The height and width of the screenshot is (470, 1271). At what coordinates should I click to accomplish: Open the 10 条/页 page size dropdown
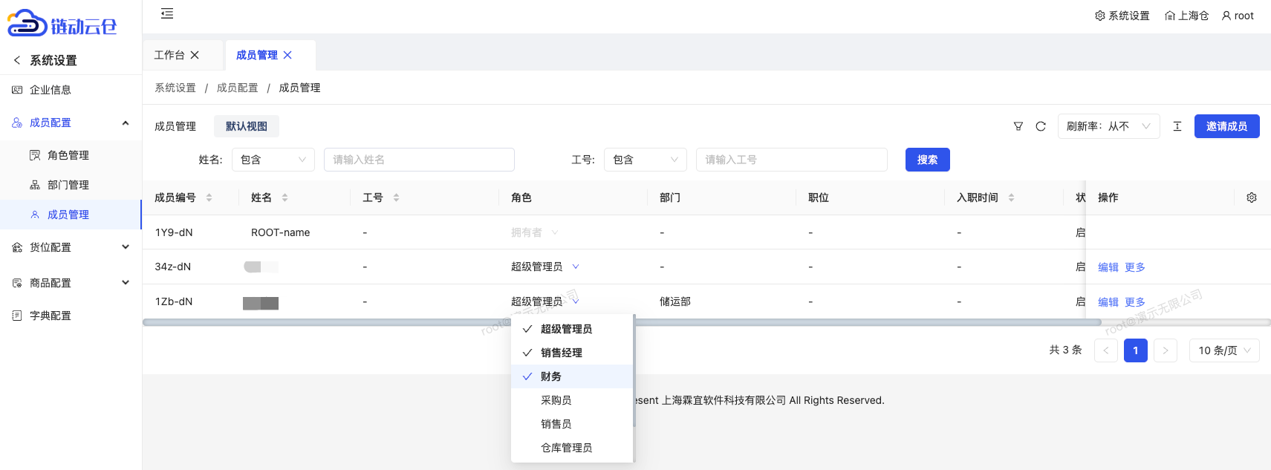(x=1223, y=350)
